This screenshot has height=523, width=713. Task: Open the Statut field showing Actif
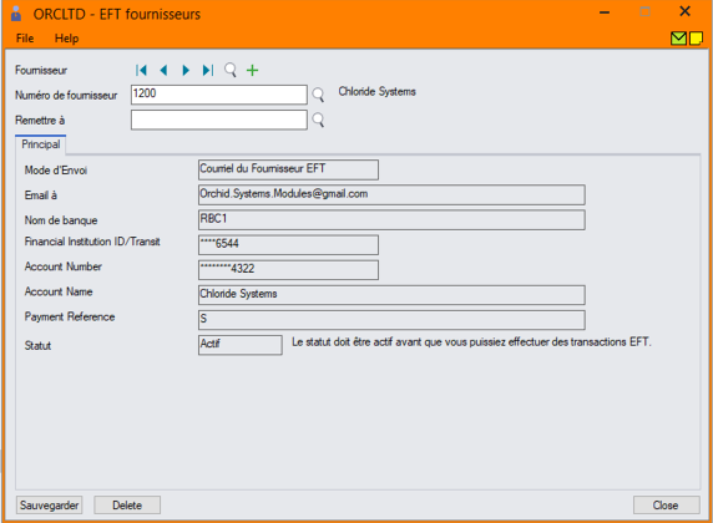(240, 346)
